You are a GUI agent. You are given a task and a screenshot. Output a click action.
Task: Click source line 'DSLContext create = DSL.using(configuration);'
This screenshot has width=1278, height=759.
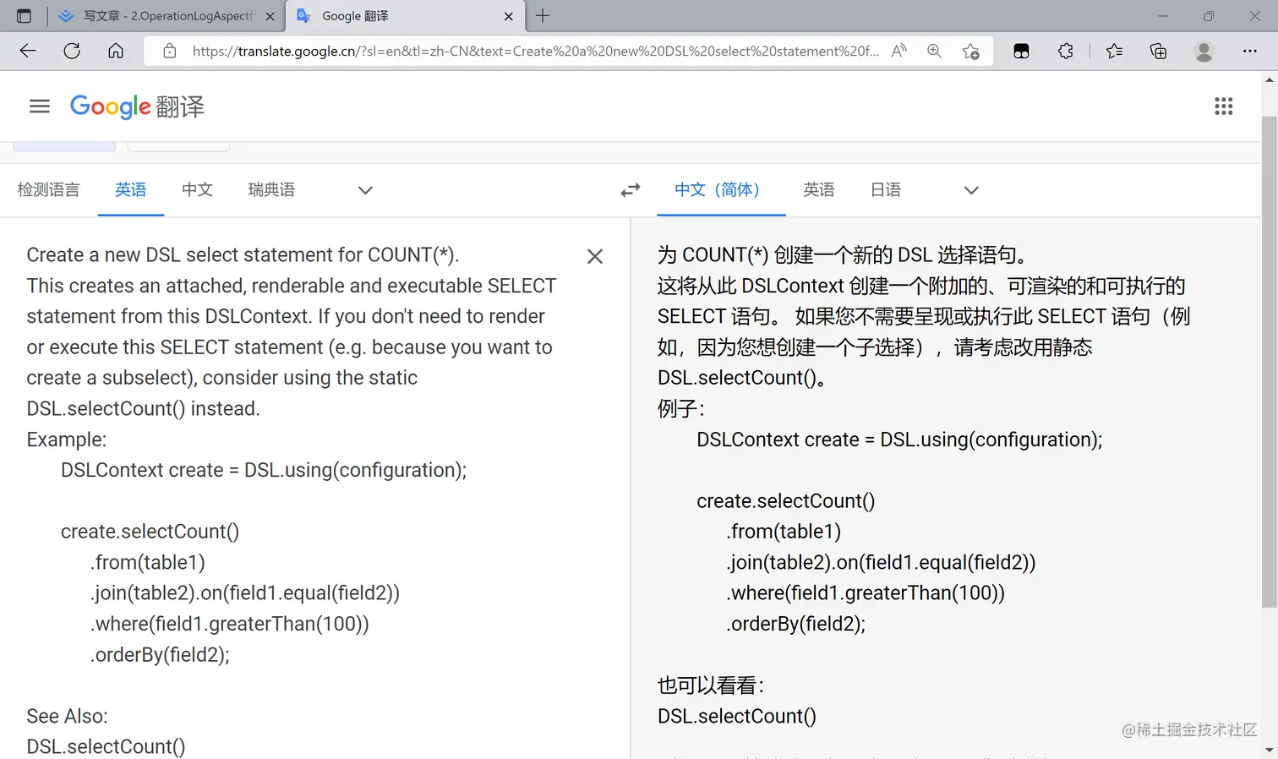click(264, 471)
